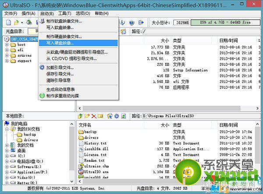Open the 操作(A) menu

(x=28, y=14)
